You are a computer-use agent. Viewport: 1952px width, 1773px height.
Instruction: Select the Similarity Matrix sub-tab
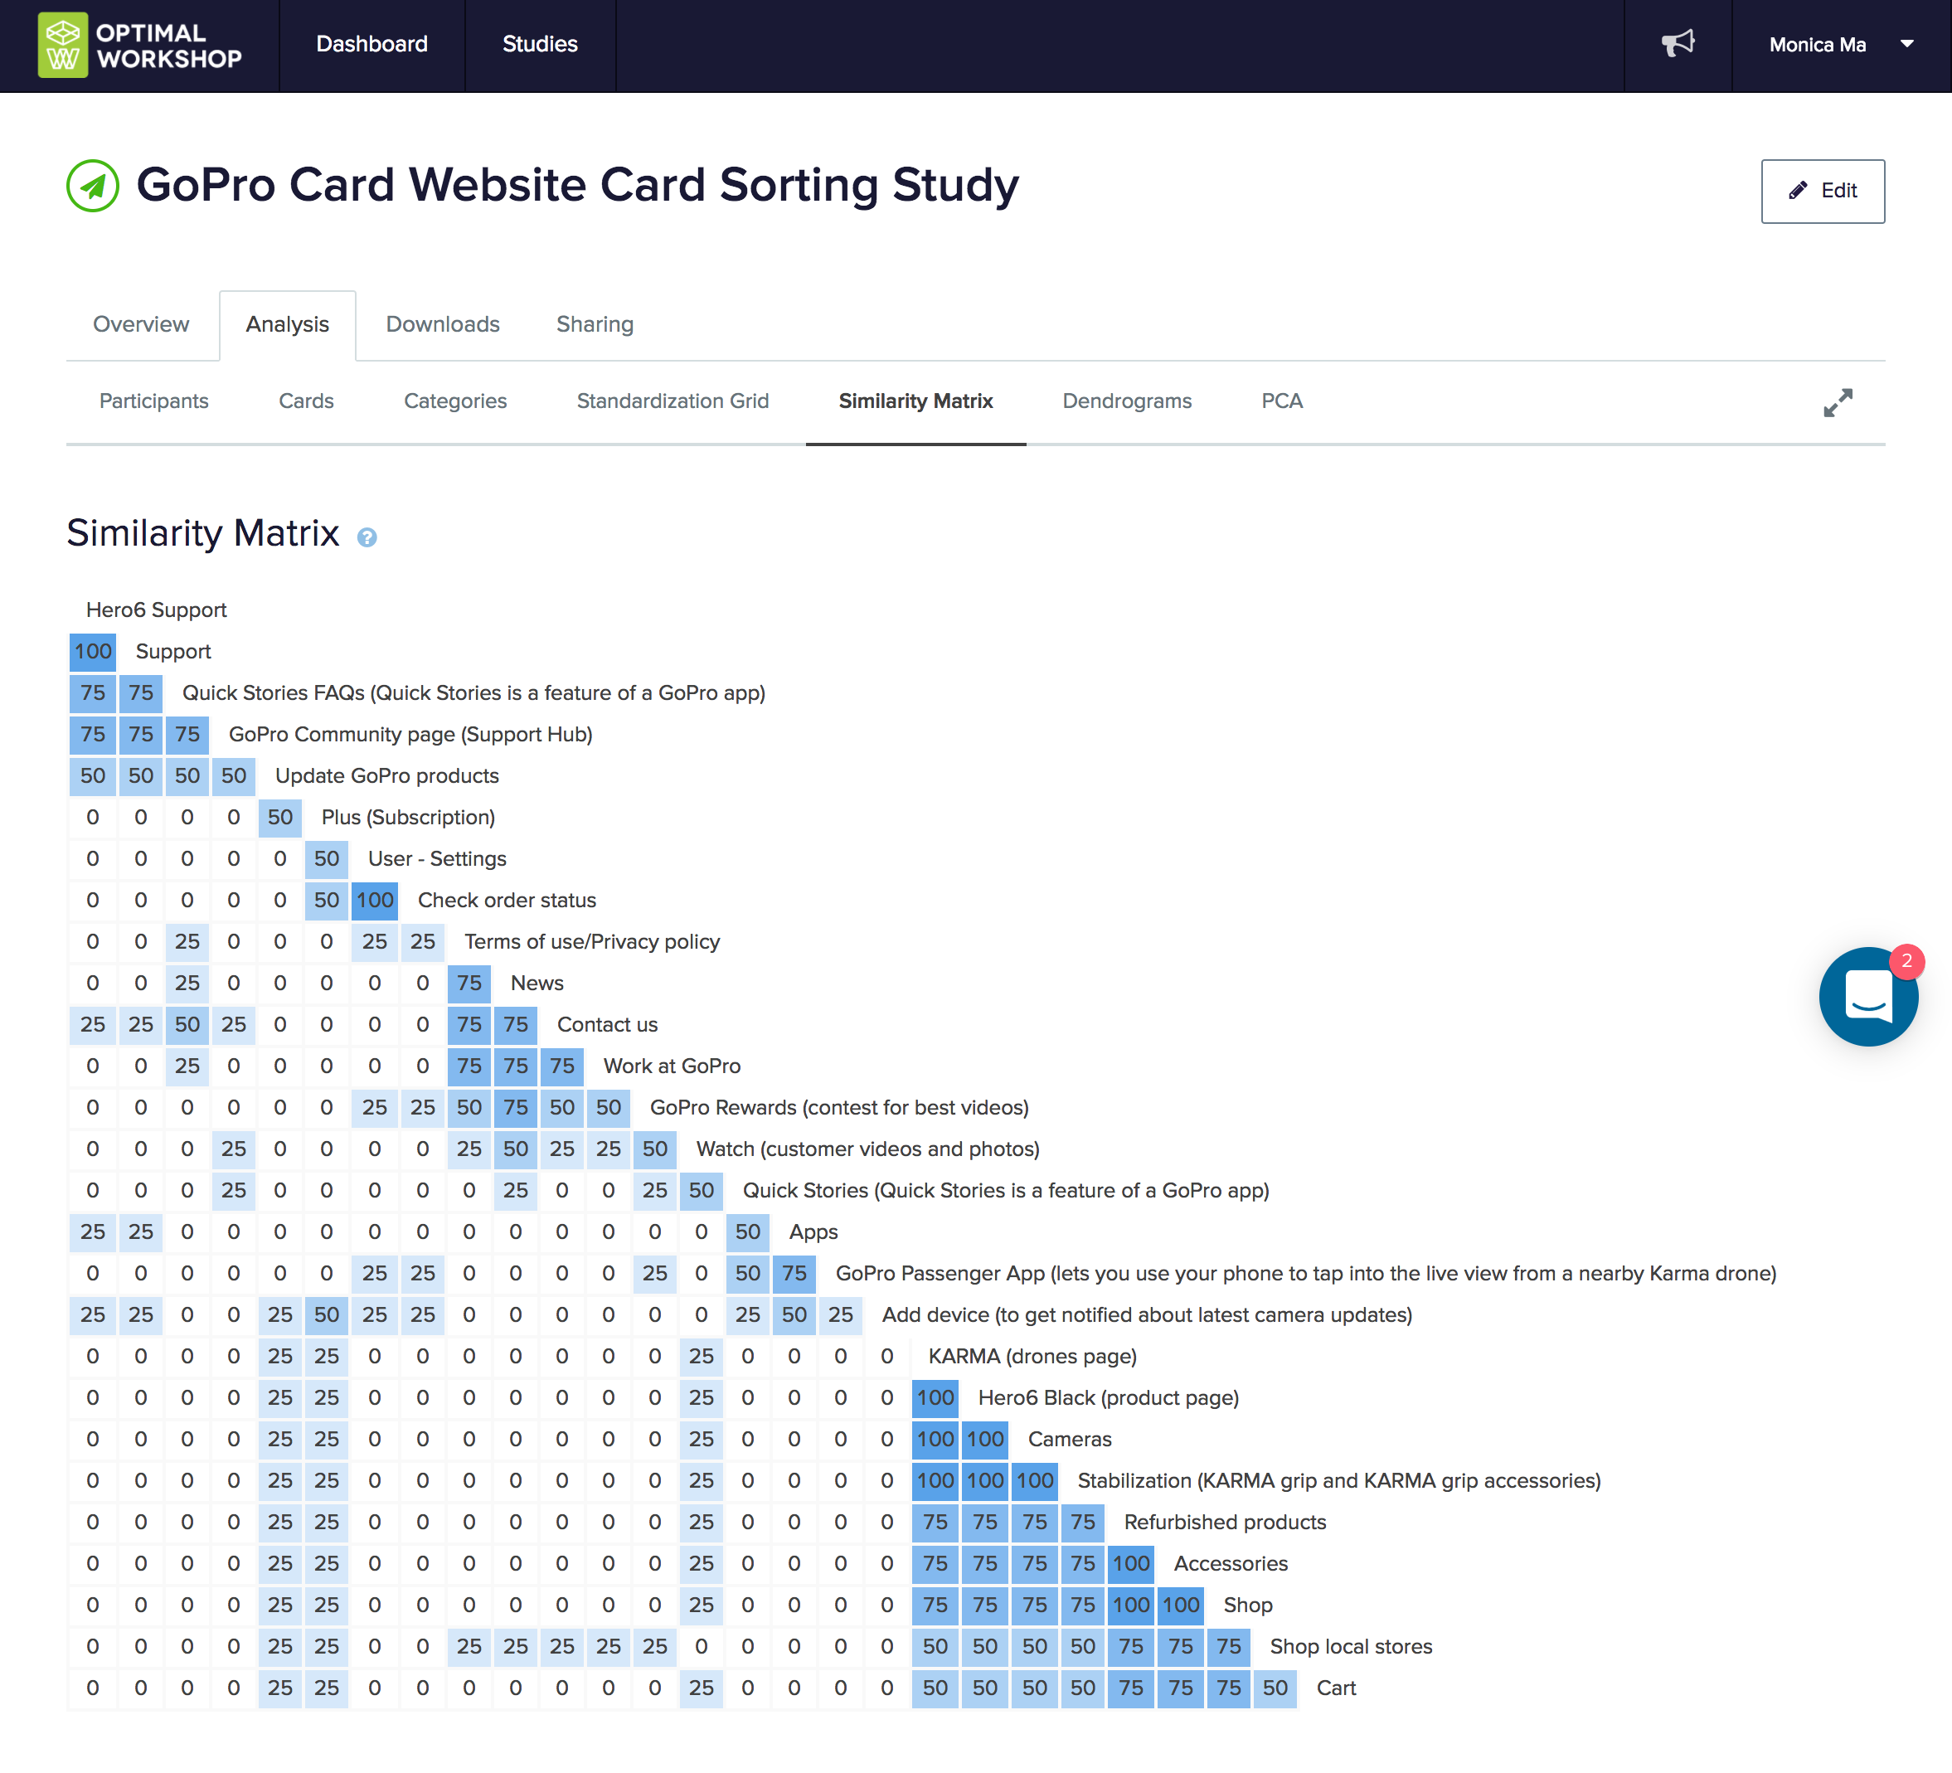[x=916, y=401]
